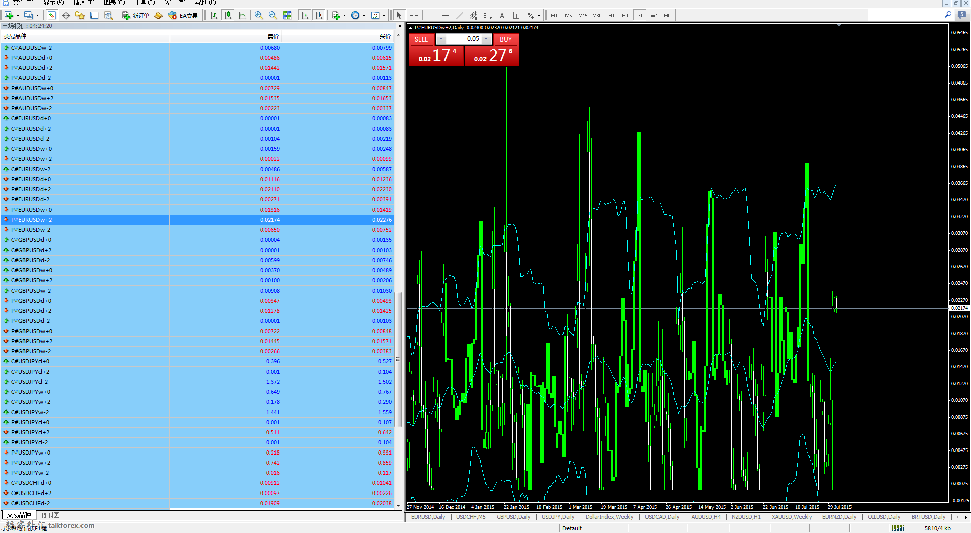This screenshot has height=533, width=971.
Task: Click the SELL button
Action: point(421,39)
